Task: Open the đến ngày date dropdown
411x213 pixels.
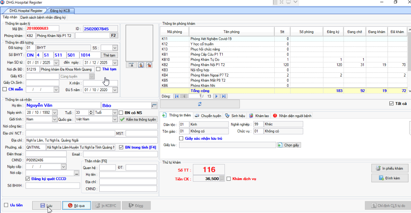Action: (115, 63)
